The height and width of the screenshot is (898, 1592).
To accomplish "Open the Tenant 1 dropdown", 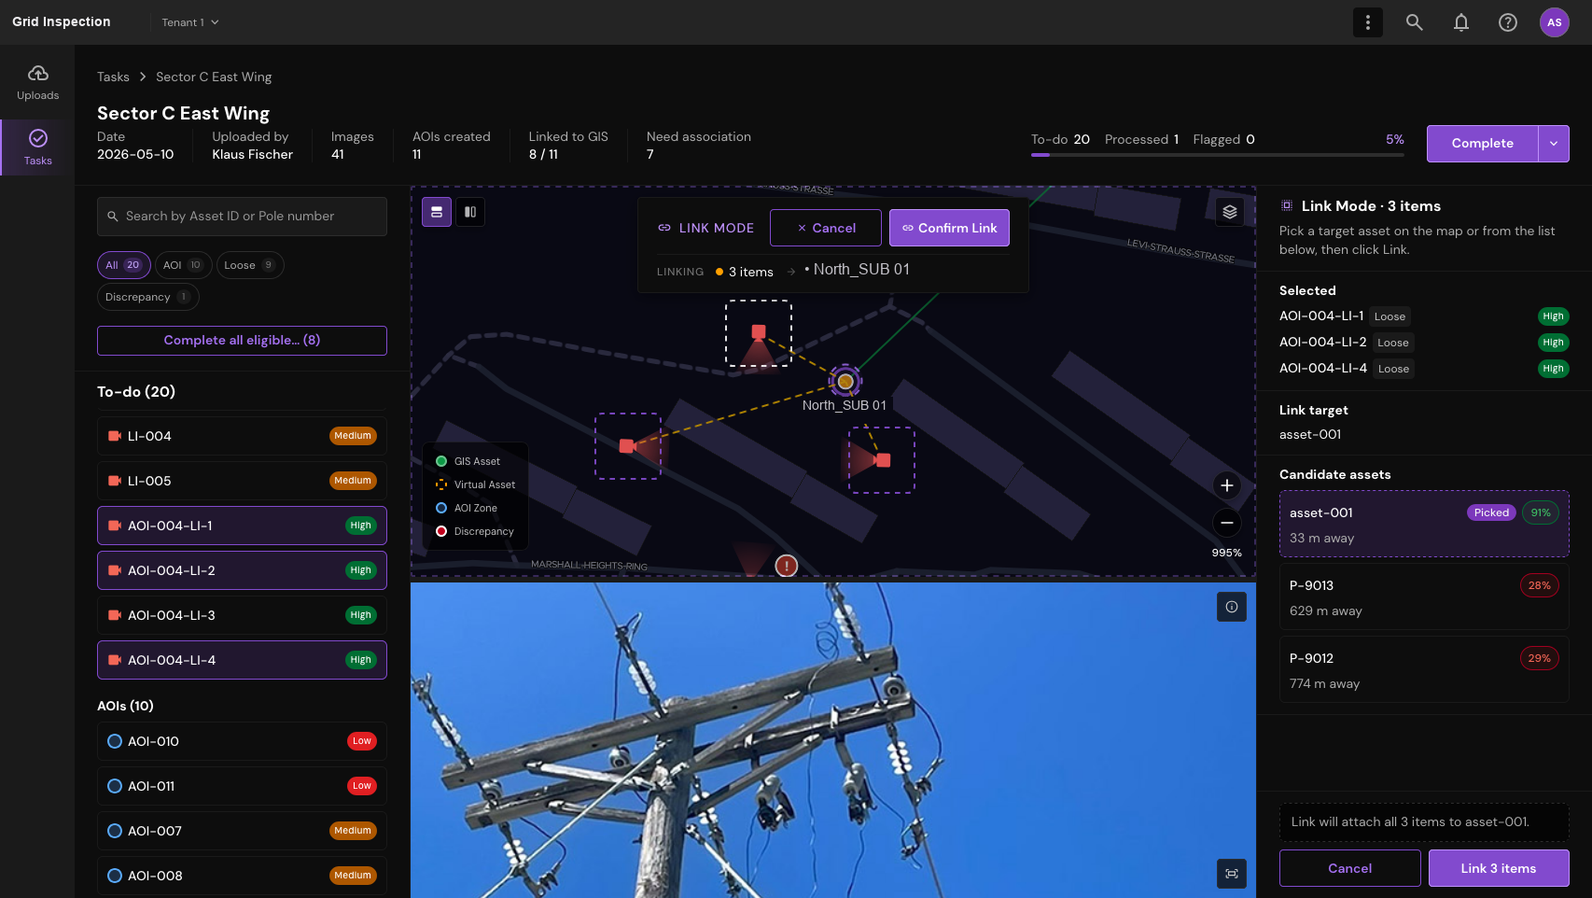I will [190, 22].
